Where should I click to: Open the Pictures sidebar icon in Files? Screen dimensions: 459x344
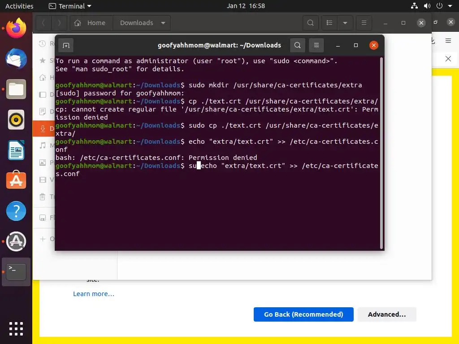coord(43,162)
